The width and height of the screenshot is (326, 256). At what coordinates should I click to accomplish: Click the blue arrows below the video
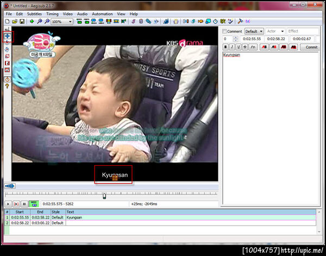[10, 186]
